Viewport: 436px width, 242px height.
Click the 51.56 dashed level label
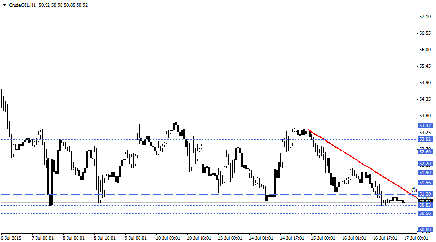[x=424, y=183]
